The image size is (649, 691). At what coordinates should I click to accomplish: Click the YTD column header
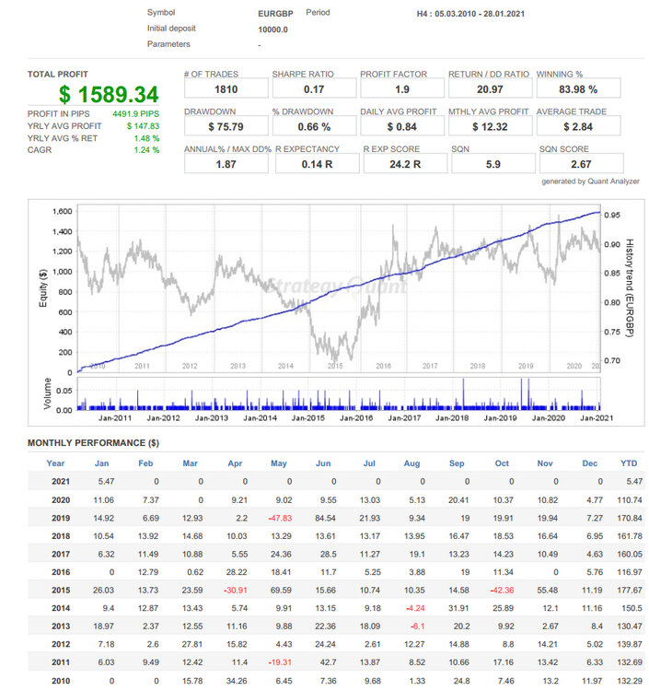(629, 463)
